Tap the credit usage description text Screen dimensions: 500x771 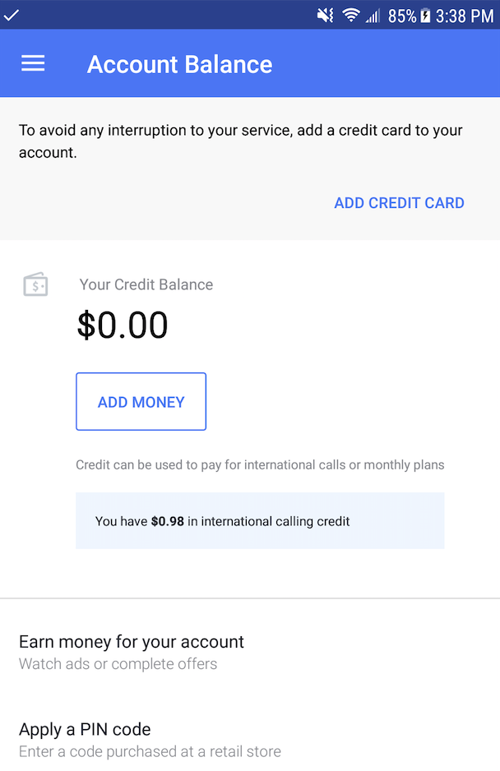click(x=260, y=464)
